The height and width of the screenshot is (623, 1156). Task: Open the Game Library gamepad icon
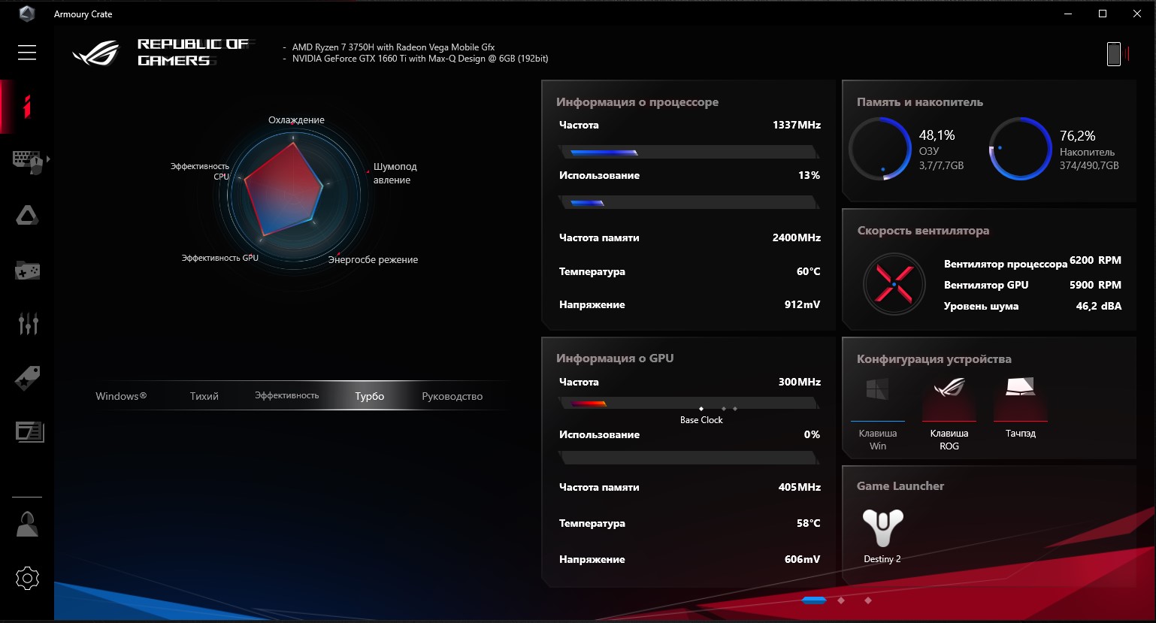point(27,271)
